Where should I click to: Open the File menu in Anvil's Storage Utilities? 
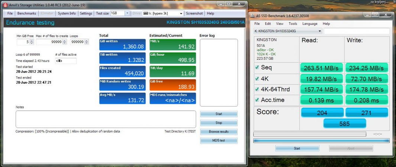(x=10, y=13)
